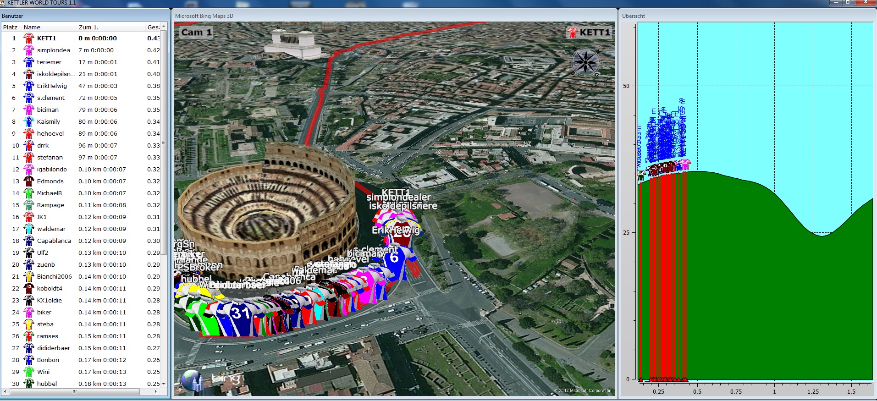Click the number 6 blue jersey in map
The width and height of the screenshot is (877, 401).
(x=395, y=262)
